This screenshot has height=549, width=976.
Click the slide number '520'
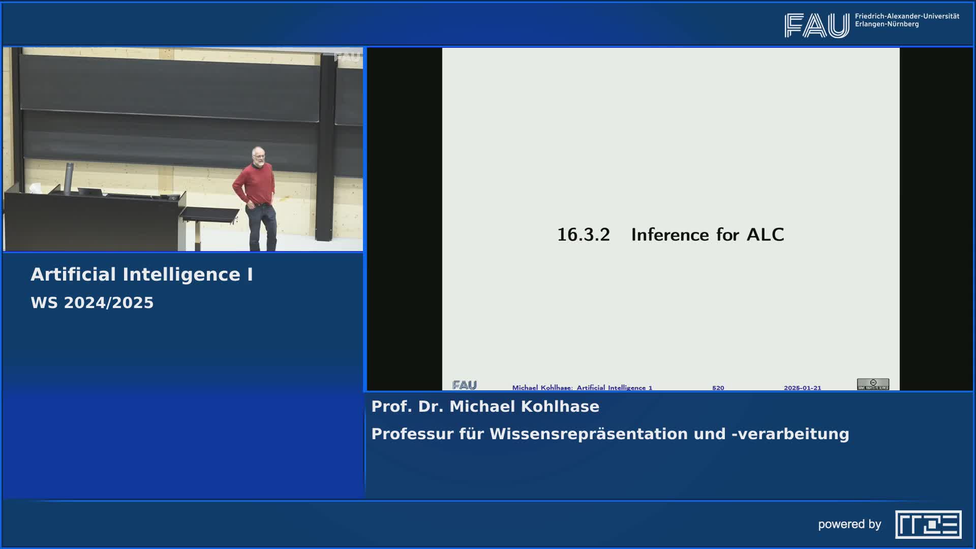[718, 387]
